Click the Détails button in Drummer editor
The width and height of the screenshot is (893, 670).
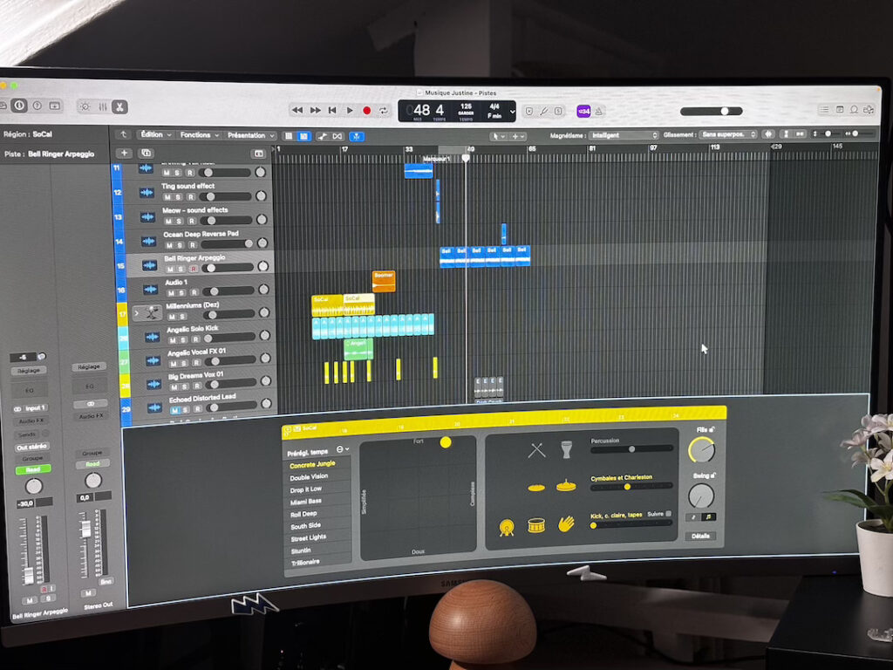click(x=700, y=536)
